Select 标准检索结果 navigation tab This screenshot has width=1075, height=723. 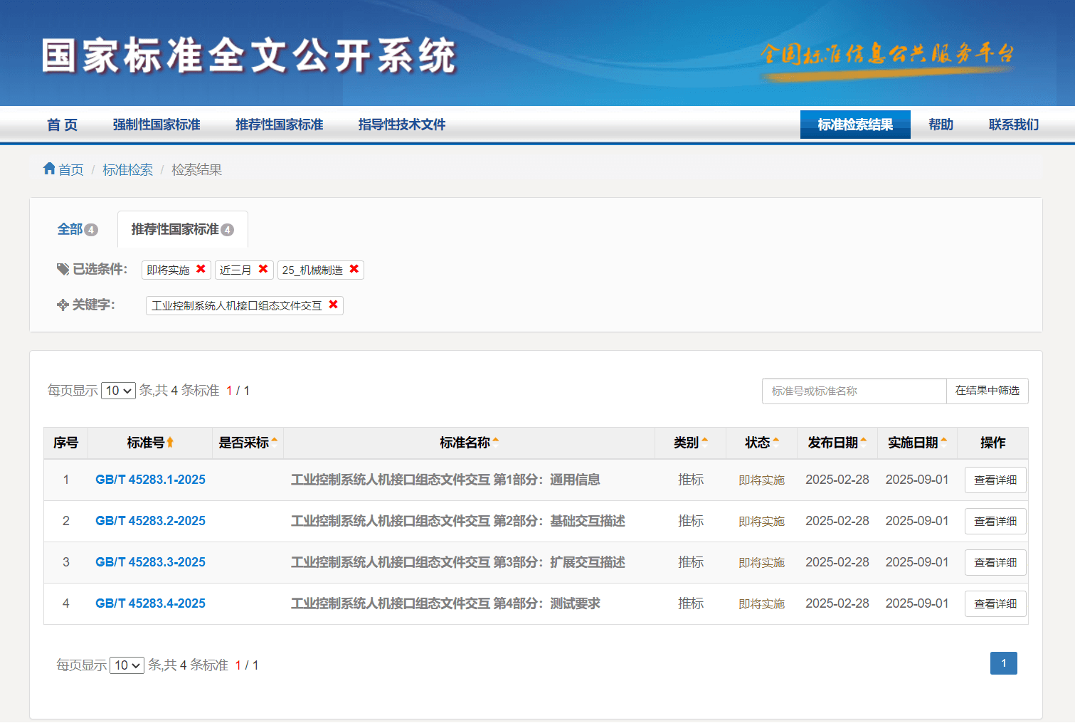point(855,125)
